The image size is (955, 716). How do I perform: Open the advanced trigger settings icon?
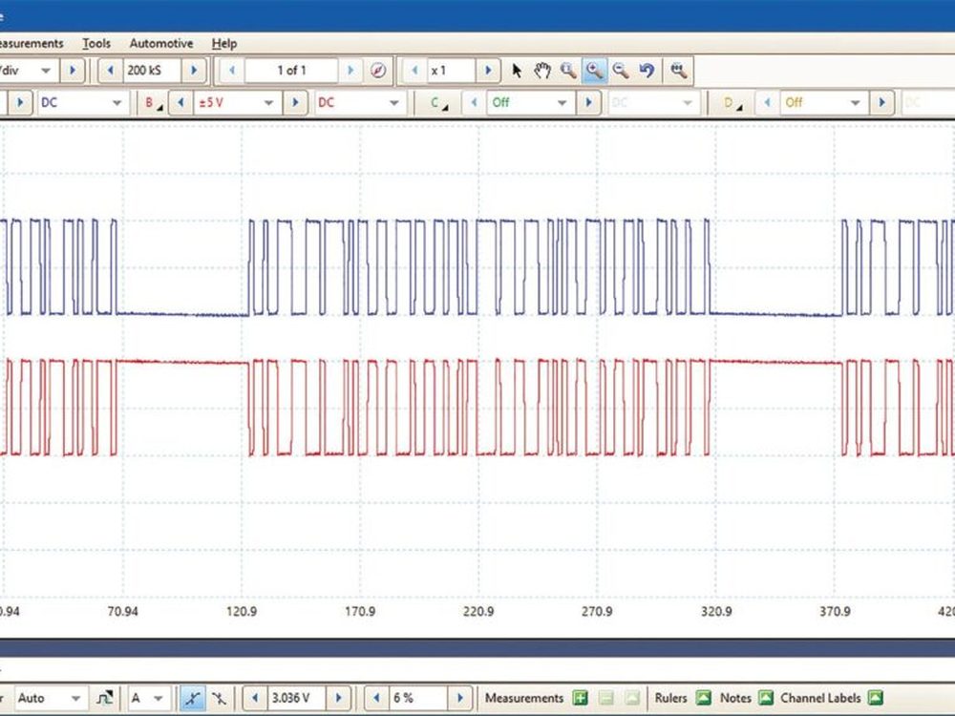[105, 698]
